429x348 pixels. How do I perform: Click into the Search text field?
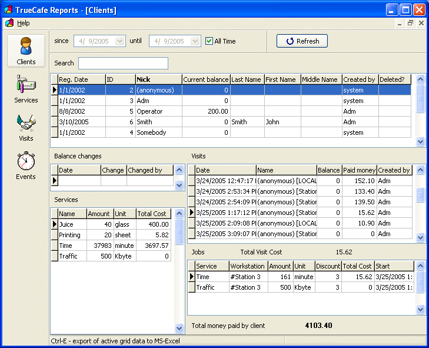click(x=123, y=63)
